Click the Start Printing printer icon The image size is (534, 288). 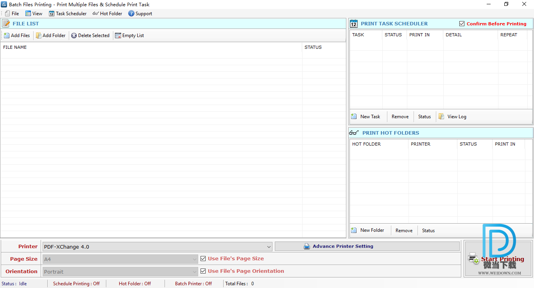[x=474, y=258]
